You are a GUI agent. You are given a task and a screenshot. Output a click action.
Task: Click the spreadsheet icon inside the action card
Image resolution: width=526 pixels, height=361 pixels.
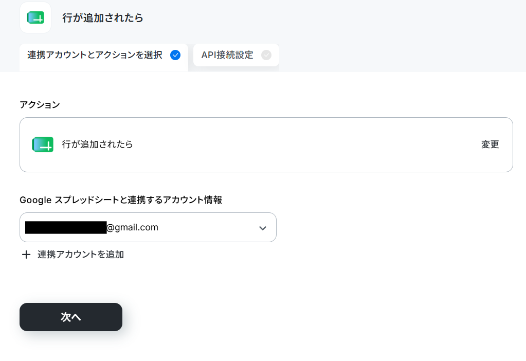(x=43, y=145)
